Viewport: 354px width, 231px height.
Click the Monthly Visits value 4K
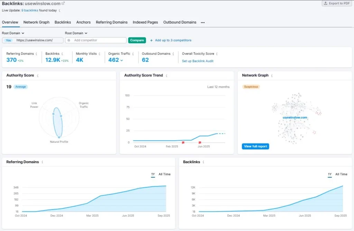click(x=80, y=60)
